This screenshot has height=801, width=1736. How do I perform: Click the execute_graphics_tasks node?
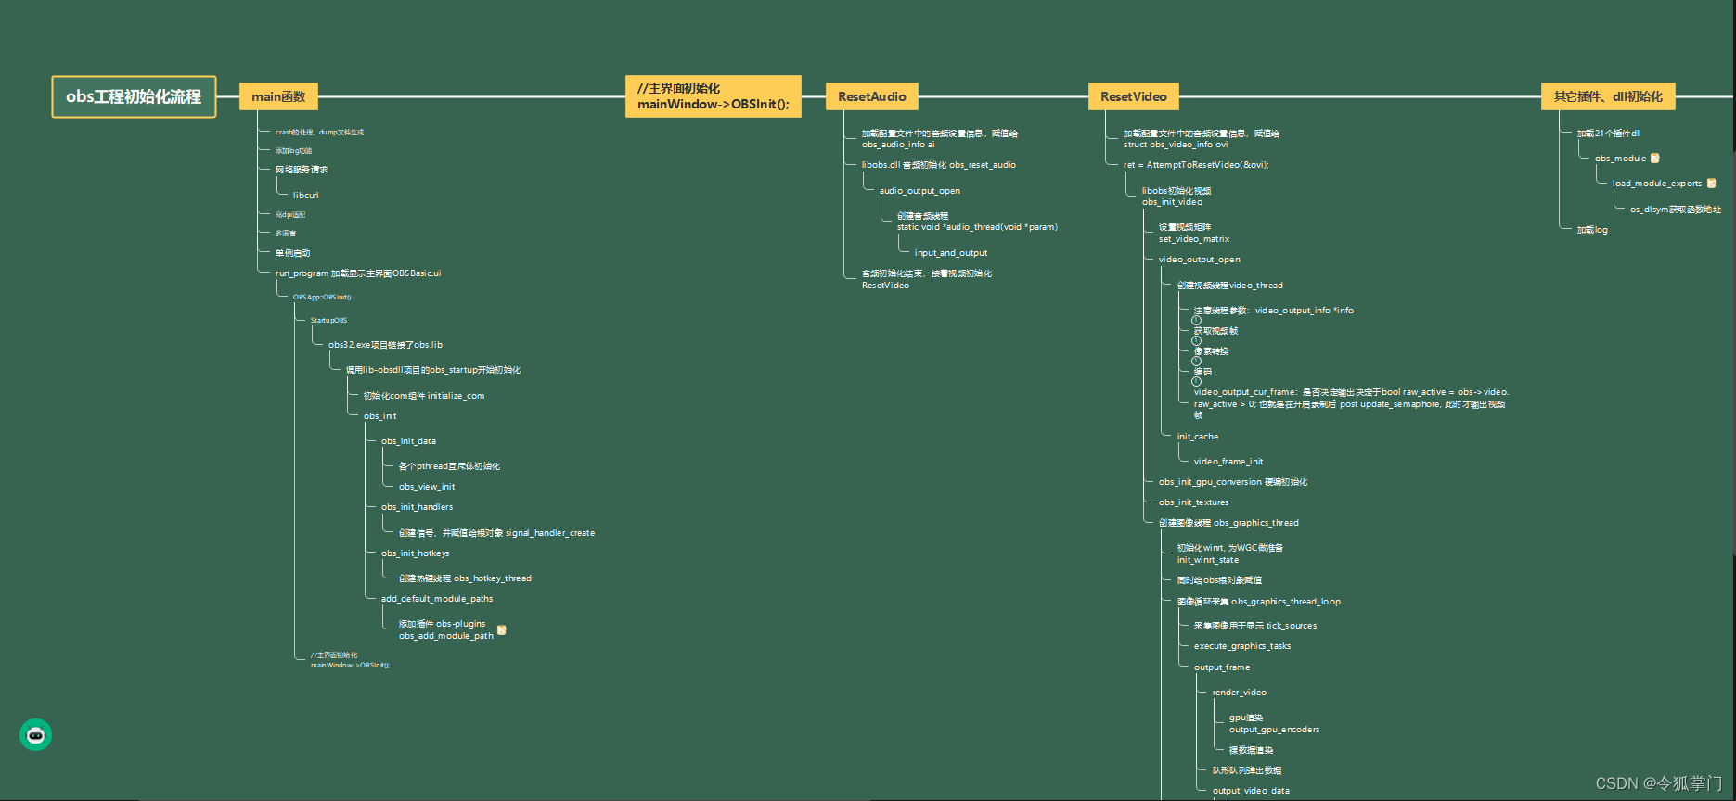coord(1242,646)
